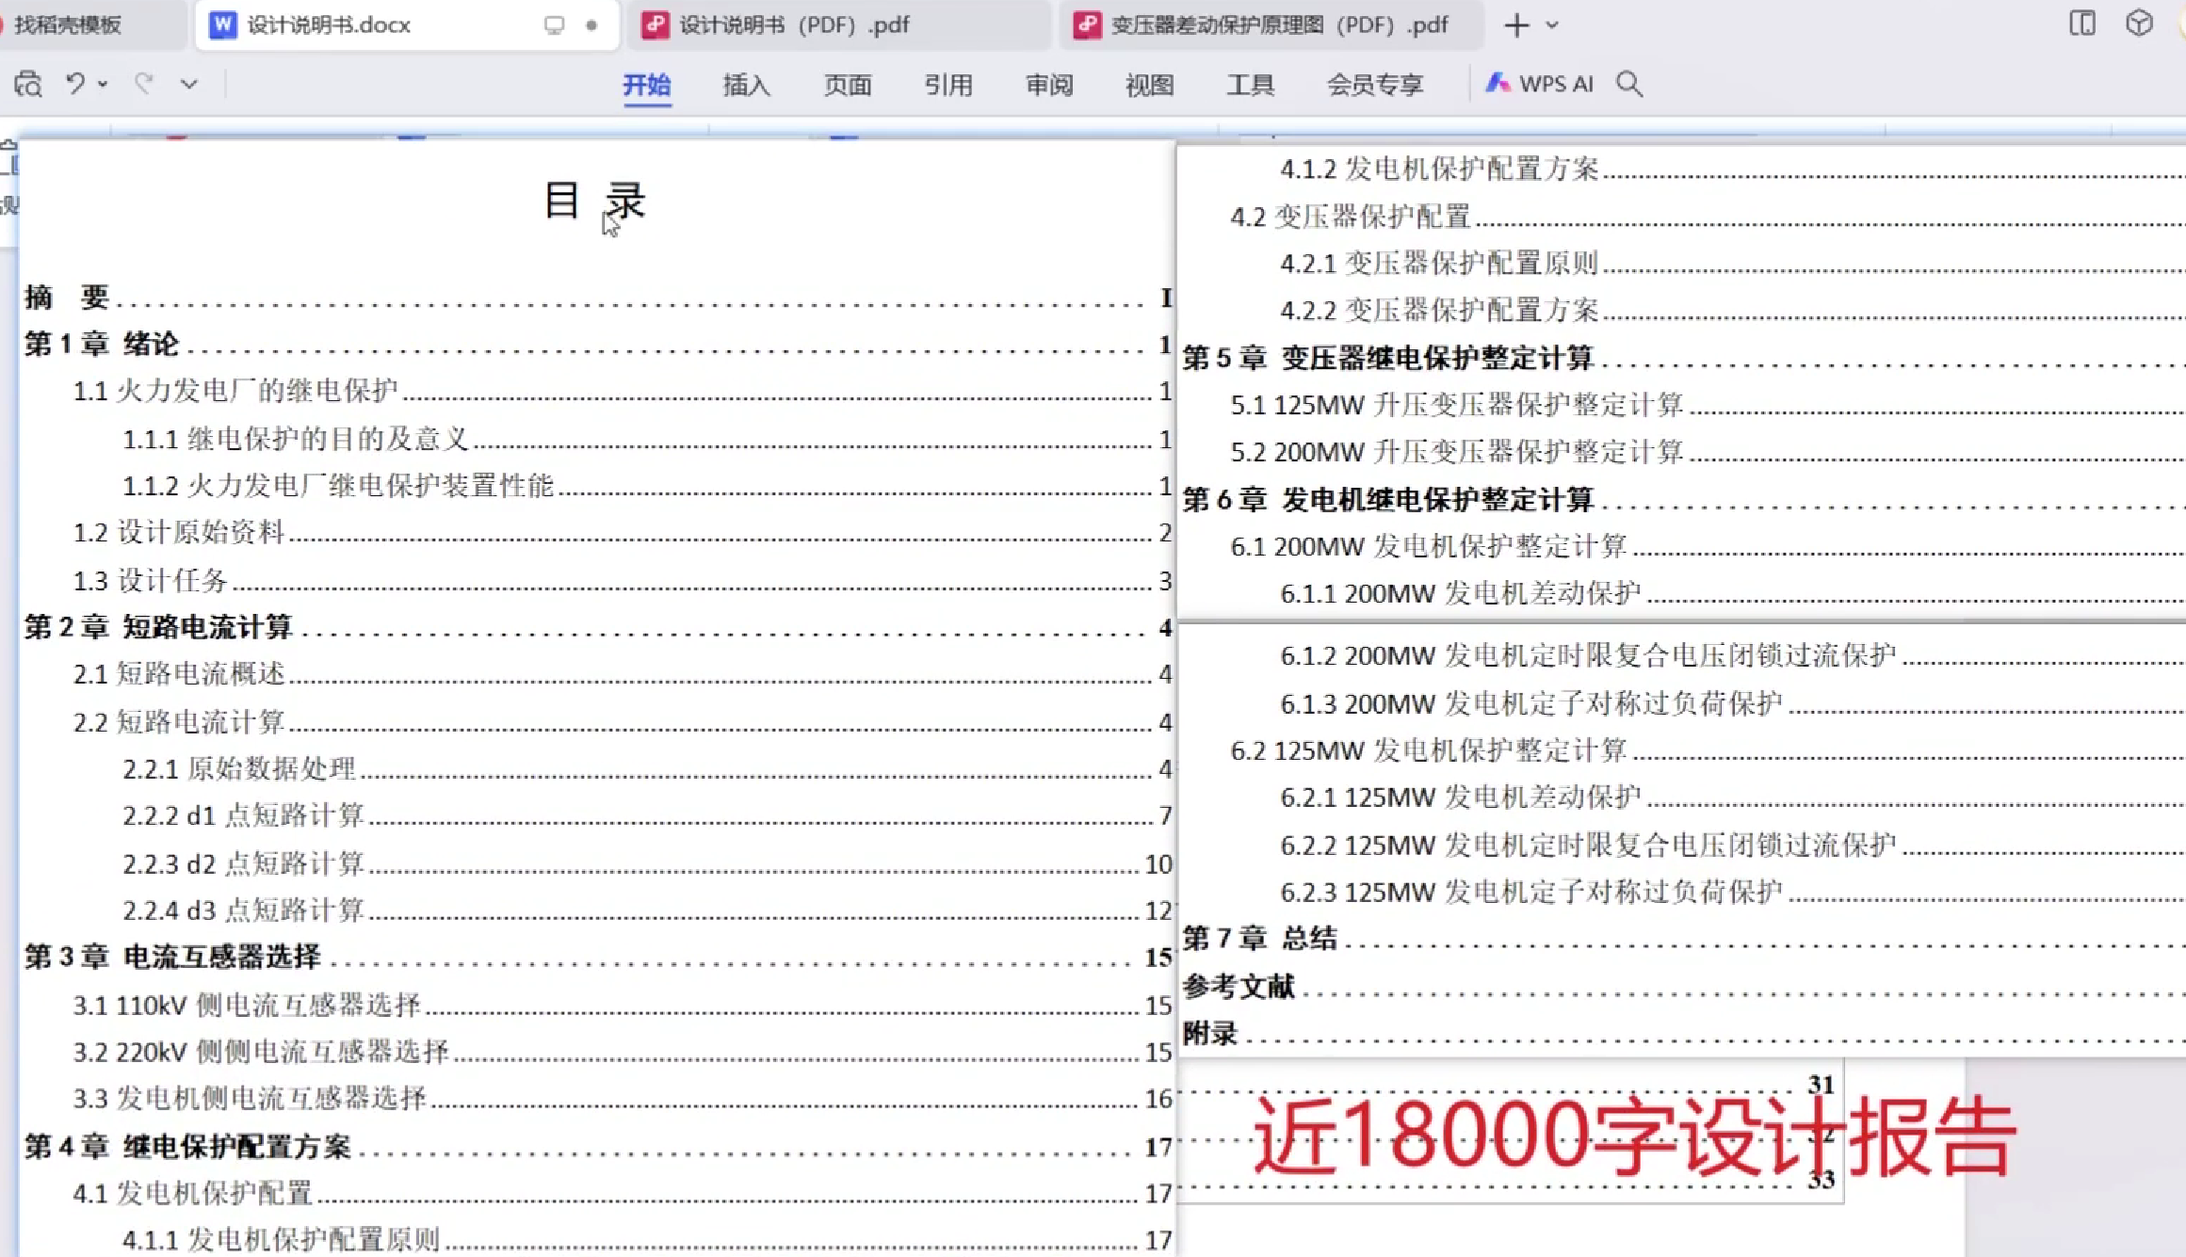
Task: Select the 会员专享 menu tab
Action: pos(1374,85)
